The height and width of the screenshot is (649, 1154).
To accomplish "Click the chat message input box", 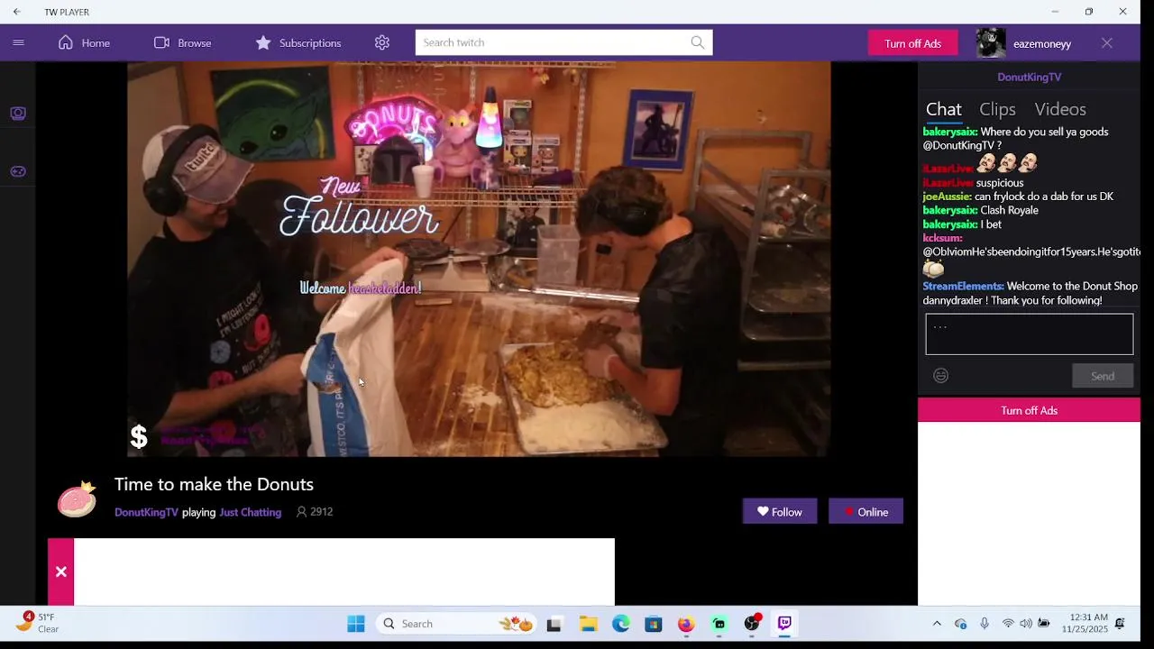I will coord(1029,334).
